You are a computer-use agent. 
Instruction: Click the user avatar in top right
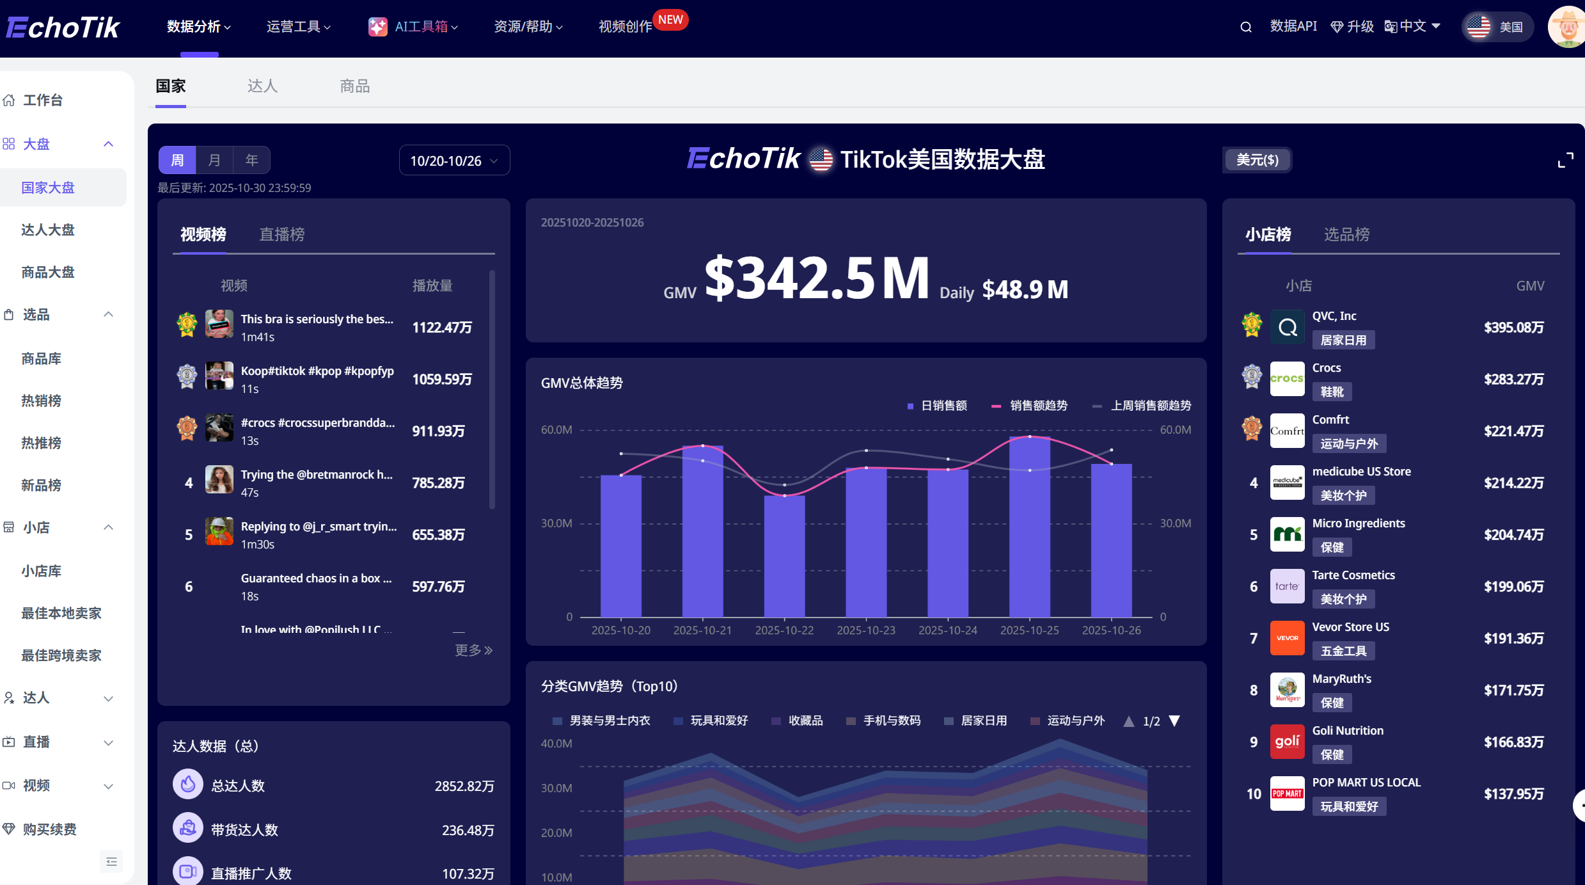pyautogui.click(x=1567, y=27)
